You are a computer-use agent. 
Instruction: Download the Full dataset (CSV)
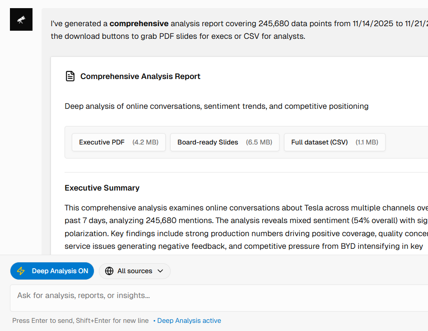pyautogui.click(x=319, y=142)
